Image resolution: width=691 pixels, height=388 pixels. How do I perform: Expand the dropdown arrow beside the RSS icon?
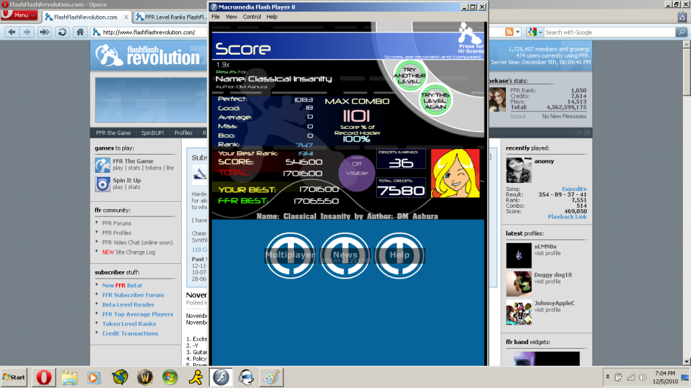pyautogui.click(x=518, y=32)
